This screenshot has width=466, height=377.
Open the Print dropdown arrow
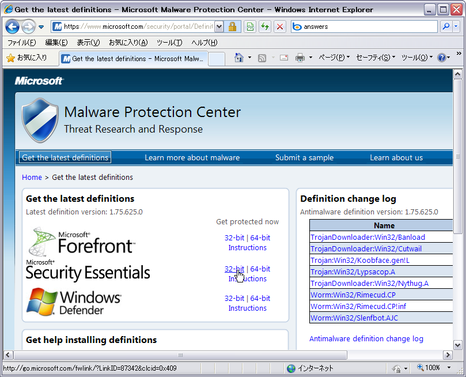tap(310, 58)
